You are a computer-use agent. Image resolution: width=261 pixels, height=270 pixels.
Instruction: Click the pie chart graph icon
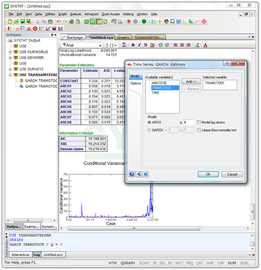(166, 22)
